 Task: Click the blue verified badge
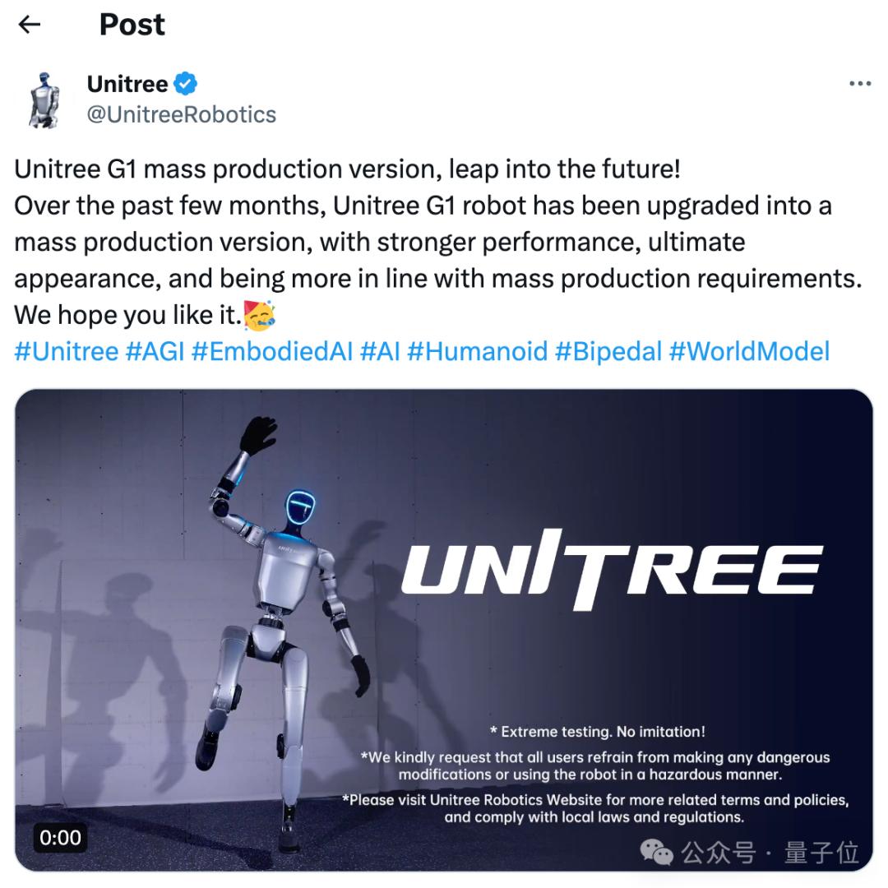pos(185,84)
